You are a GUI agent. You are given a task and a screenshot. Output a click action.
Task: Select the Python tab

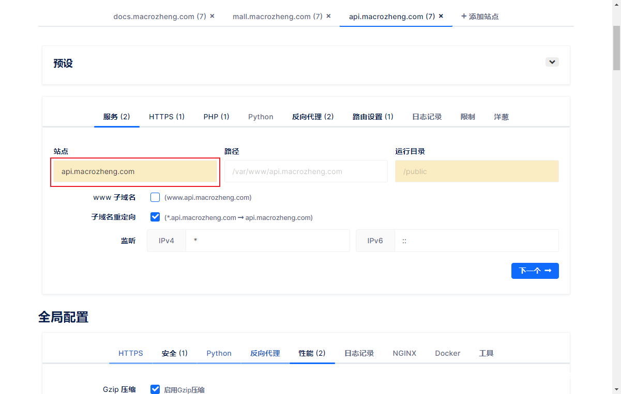tap(261, 117)
